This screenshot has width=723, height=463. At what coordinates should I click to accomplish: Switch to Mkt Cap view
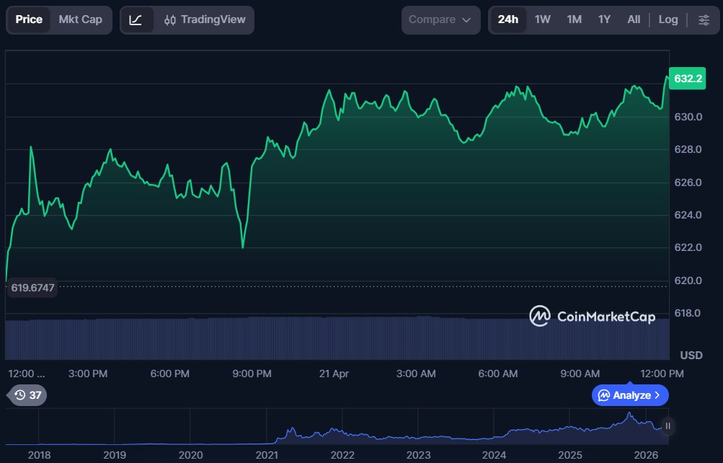(81, 19)
